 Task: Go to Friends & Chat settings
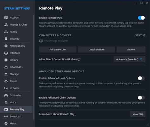(16, 25)
